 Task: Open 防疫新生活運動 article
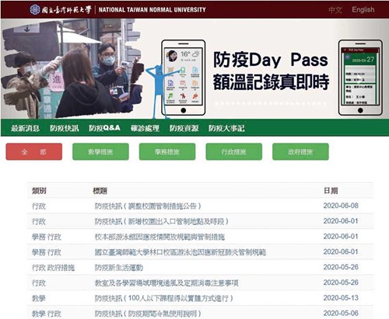(x=119, y=268)
